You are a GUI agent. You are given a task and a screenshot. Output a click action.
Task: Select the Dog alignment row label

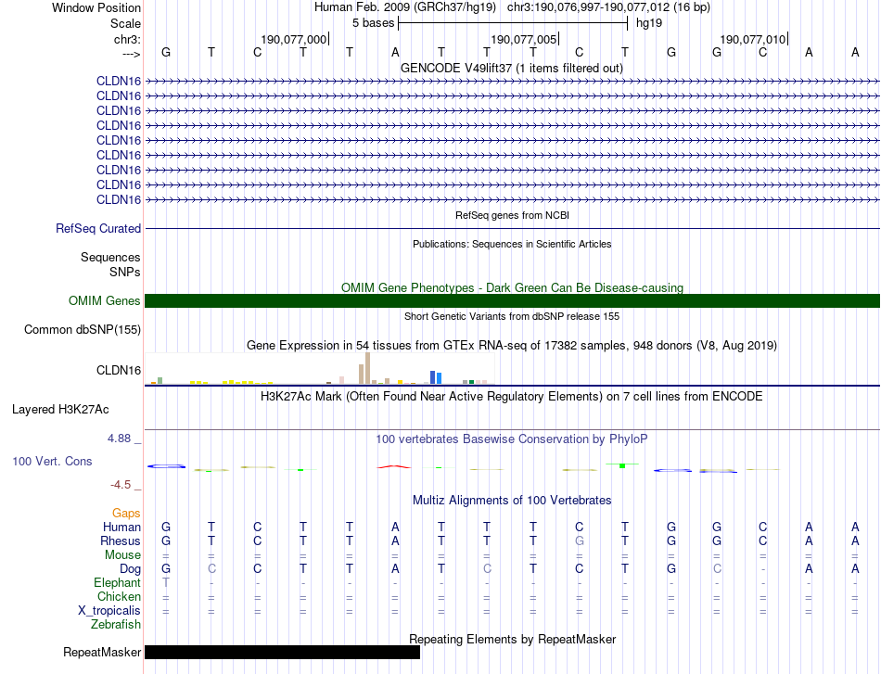click(x=131, y=569)
